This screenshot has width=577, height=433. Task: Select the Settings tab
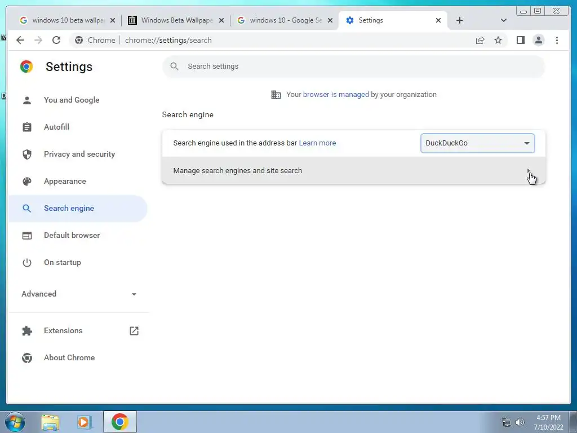click(x=392, y=20)
